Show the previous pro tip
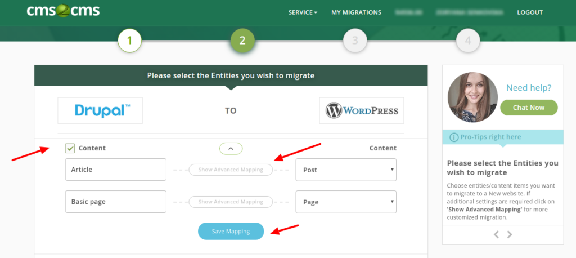This screenshot has height=258, width=576. click(496, 234)
